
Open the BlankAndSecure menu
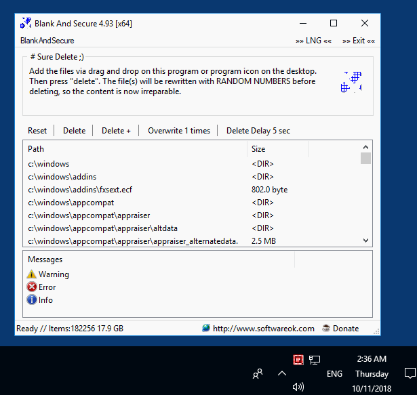47,41
